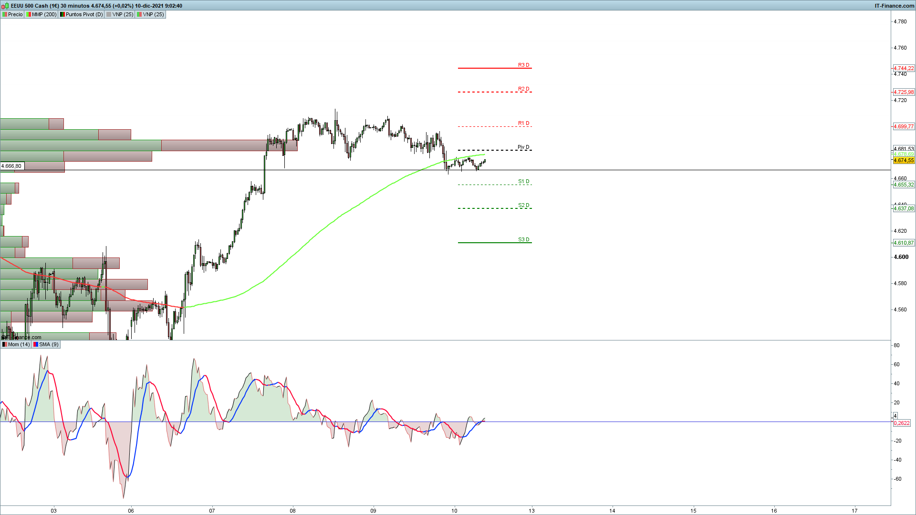Select the Puntos Pivot (D) indicator label
The width and height of the screenshot is (916, 515).
(81, 14)
